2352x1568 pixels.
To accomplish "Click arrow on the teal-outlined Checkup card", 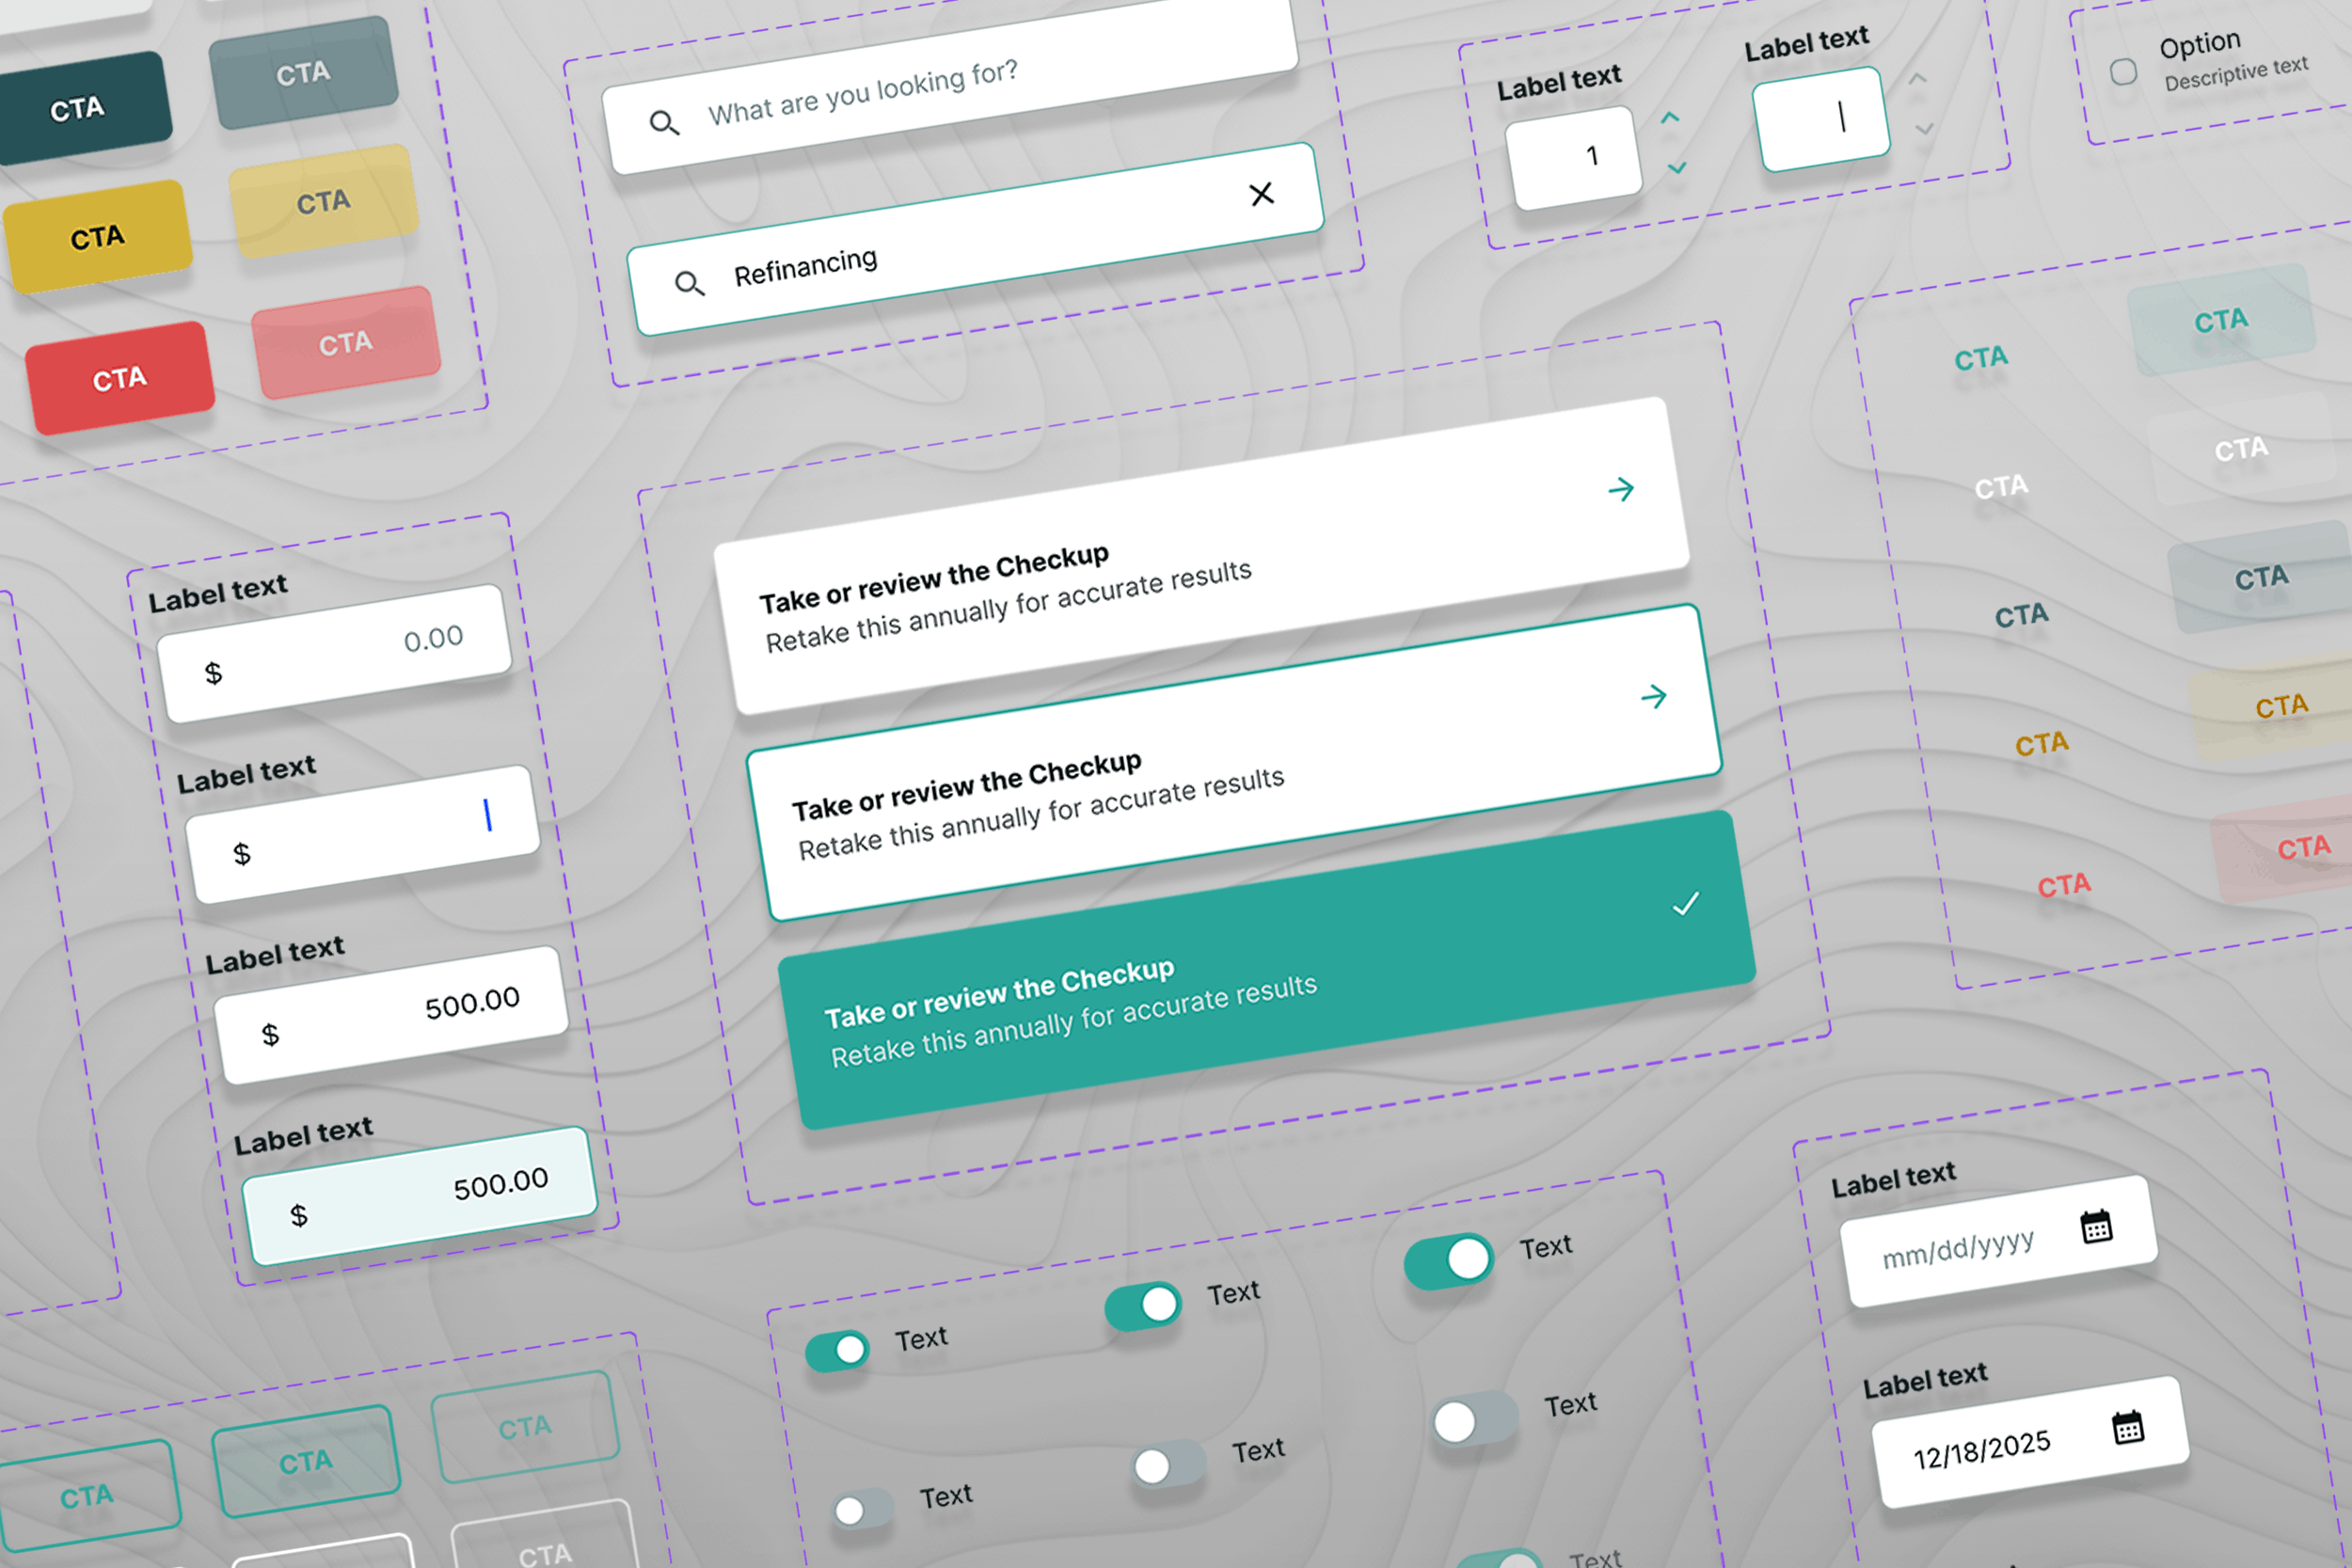I will [1654, 696].
